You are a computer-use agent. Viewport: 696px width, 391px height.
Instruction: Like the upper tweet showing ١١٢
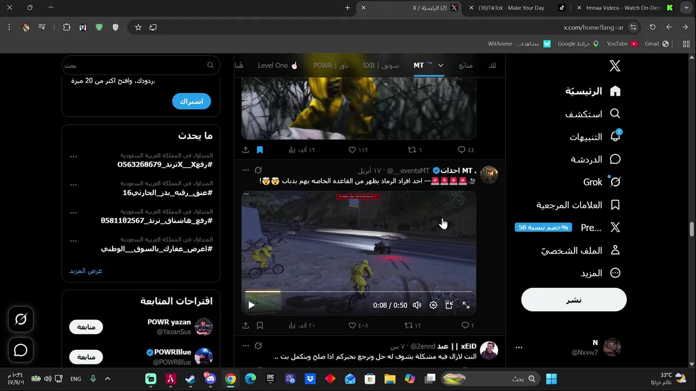pyautogui.click(x=358, y=150)
